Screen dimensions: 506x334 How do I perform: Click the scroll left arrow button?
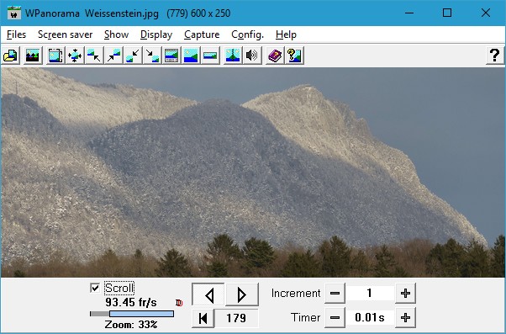click(x=208, y=294)
